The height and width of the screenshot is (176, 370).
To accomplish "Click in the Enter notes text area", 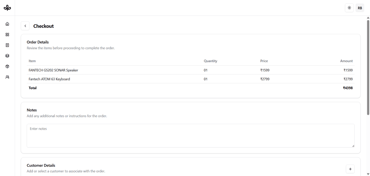I will (190, 136).
